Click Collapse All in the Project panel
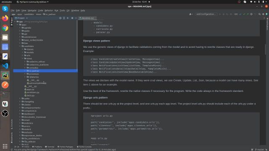Screen dimensions: 269x151 pos(68,18)
